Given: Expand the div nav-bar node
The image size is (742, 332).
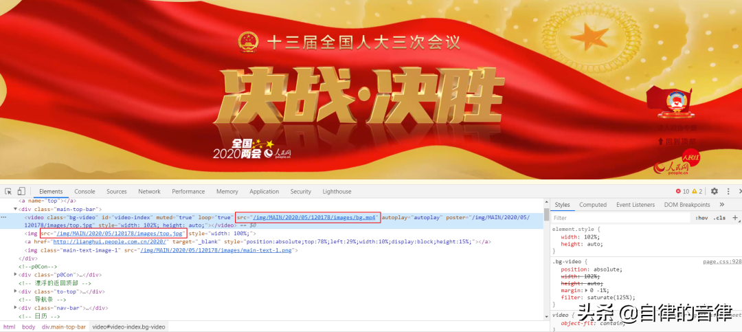Looking at the screenshot, I should tap(16, 308).
